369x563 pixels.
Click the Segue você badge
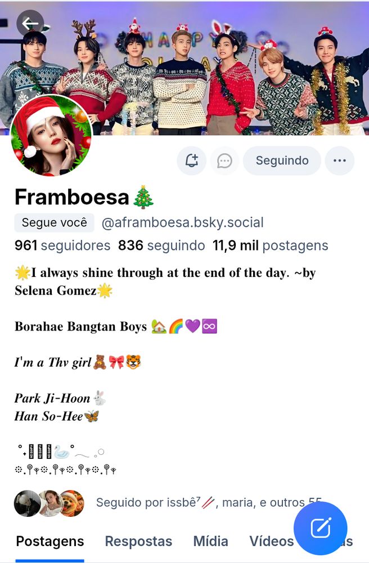coord(55,222)
